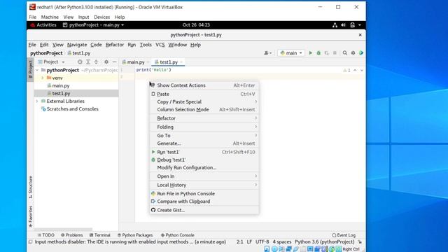The width and height of the screenshot is (448, 252).
Task: Open the PyCharm Navigate menu
Action: coord(77,45)
